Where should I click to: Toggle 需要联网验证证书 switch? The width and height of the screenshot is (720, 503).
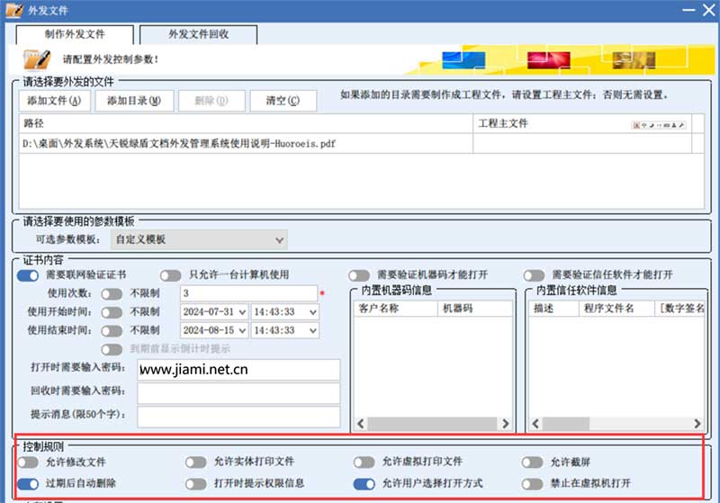coord(28,275)
